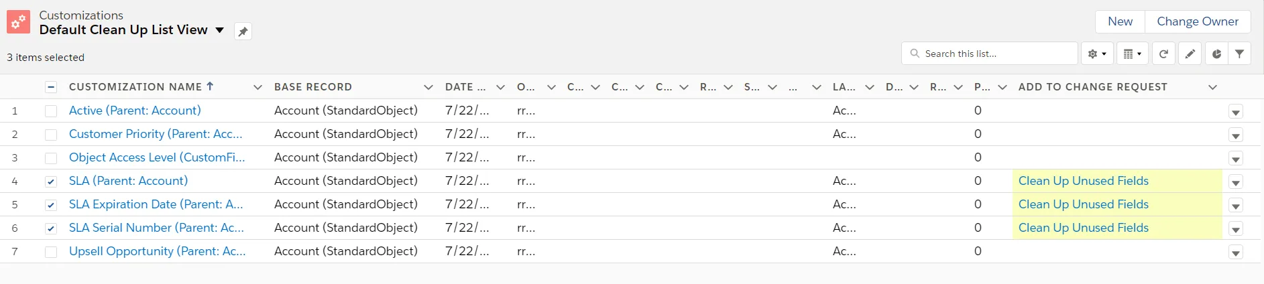Screen dimensions: 1264x284
Task: Open the P... column menu chevron
Action: (x=1002, y=87)
